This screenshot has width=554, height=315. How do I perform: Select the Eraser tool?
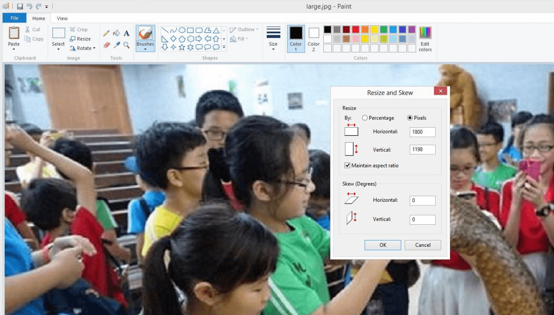pyautogui.click(x=107, y=45)
